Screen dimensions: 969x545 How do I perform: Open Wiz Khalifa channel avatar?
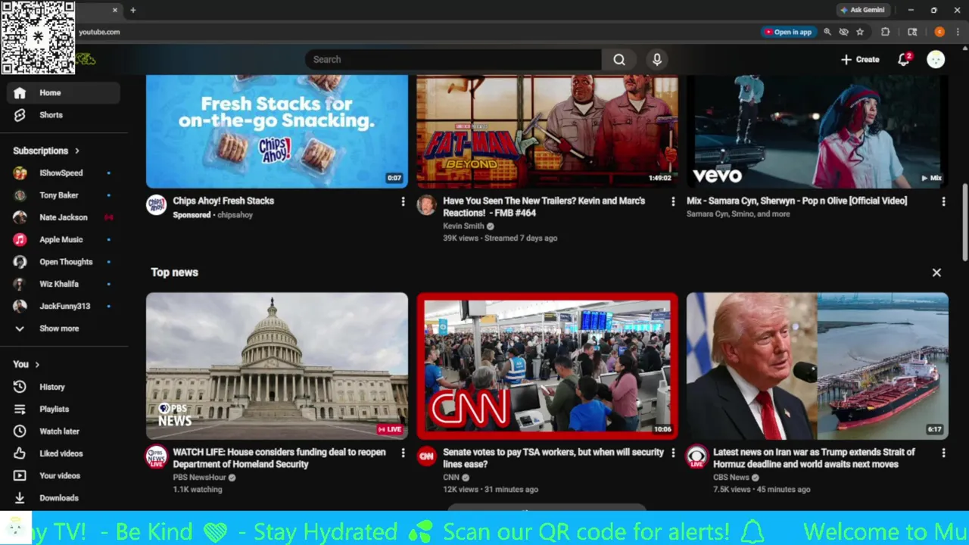[x=20, y=284]
